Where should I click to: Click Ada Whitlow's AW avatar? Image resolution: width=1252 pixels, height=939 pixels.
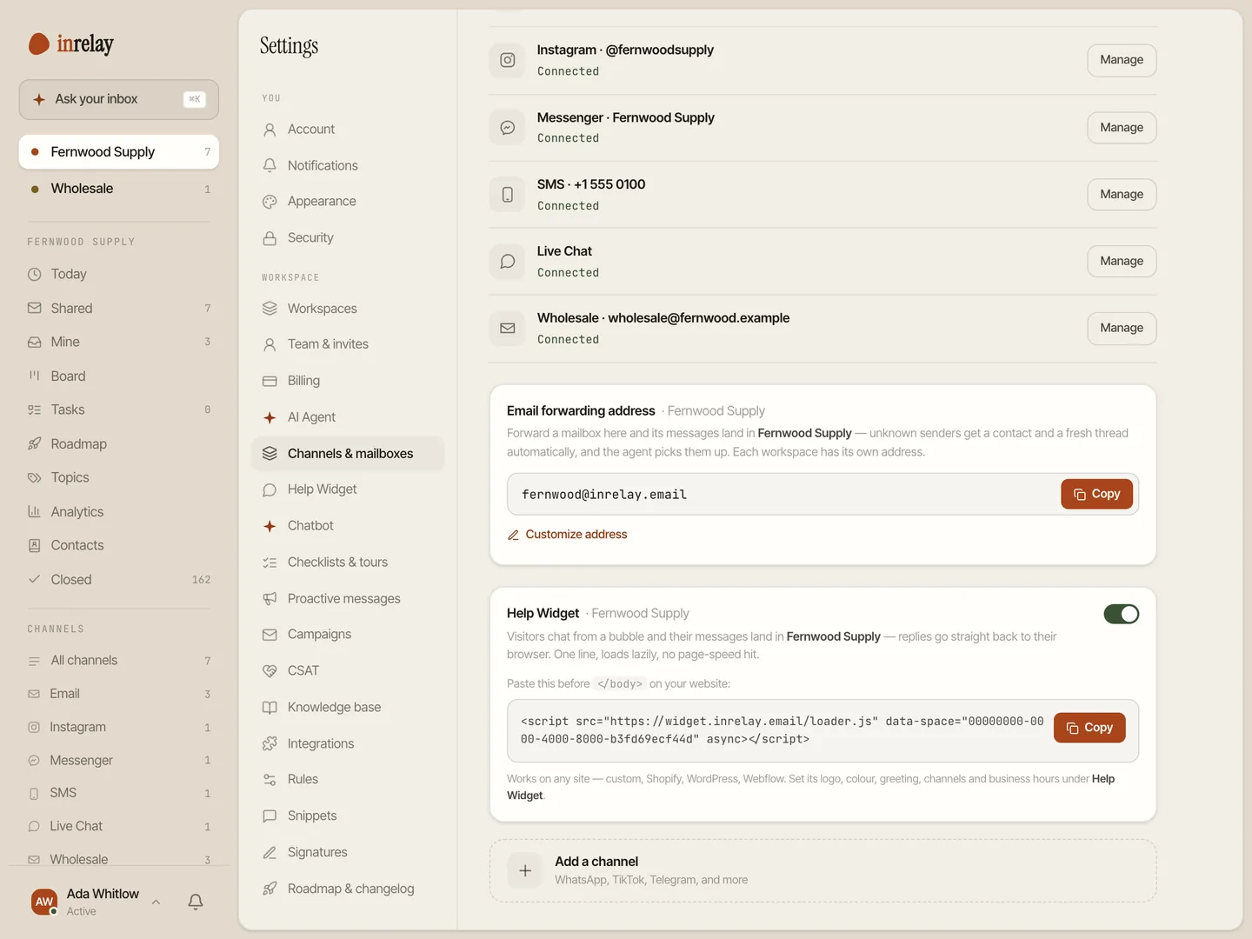coord(44,902)
